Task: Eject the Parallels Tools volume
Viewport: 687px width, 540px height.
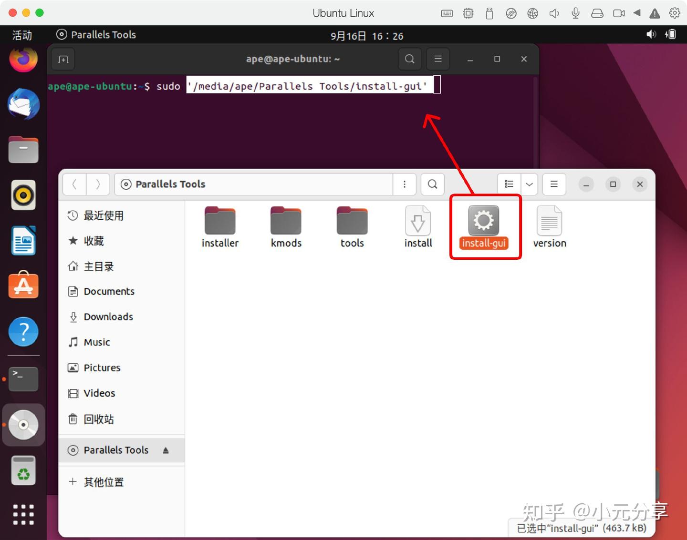Action: point(165,449)
